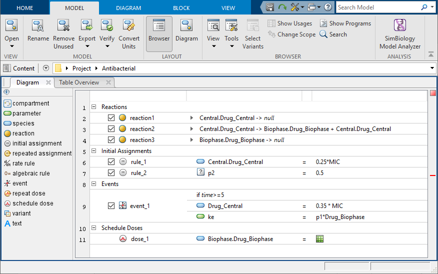Open dose_1 table grid icon
The image size is (438, 274).
pos(319,239)
